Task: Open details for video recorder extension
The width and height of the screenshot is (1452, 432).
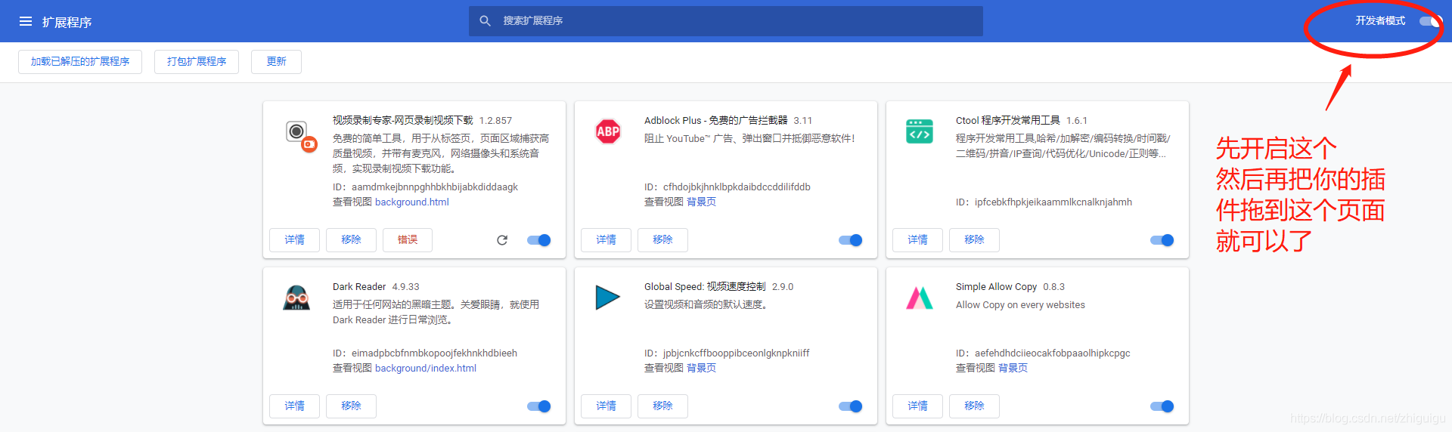Action: pyautogui.click(x=294, y=240)
